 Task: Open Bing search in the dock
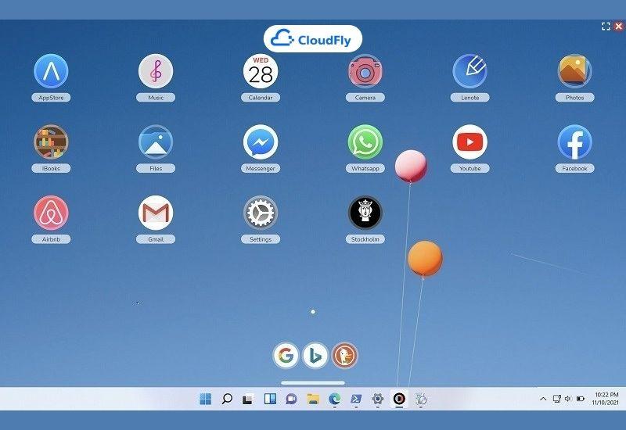point(315,355)
